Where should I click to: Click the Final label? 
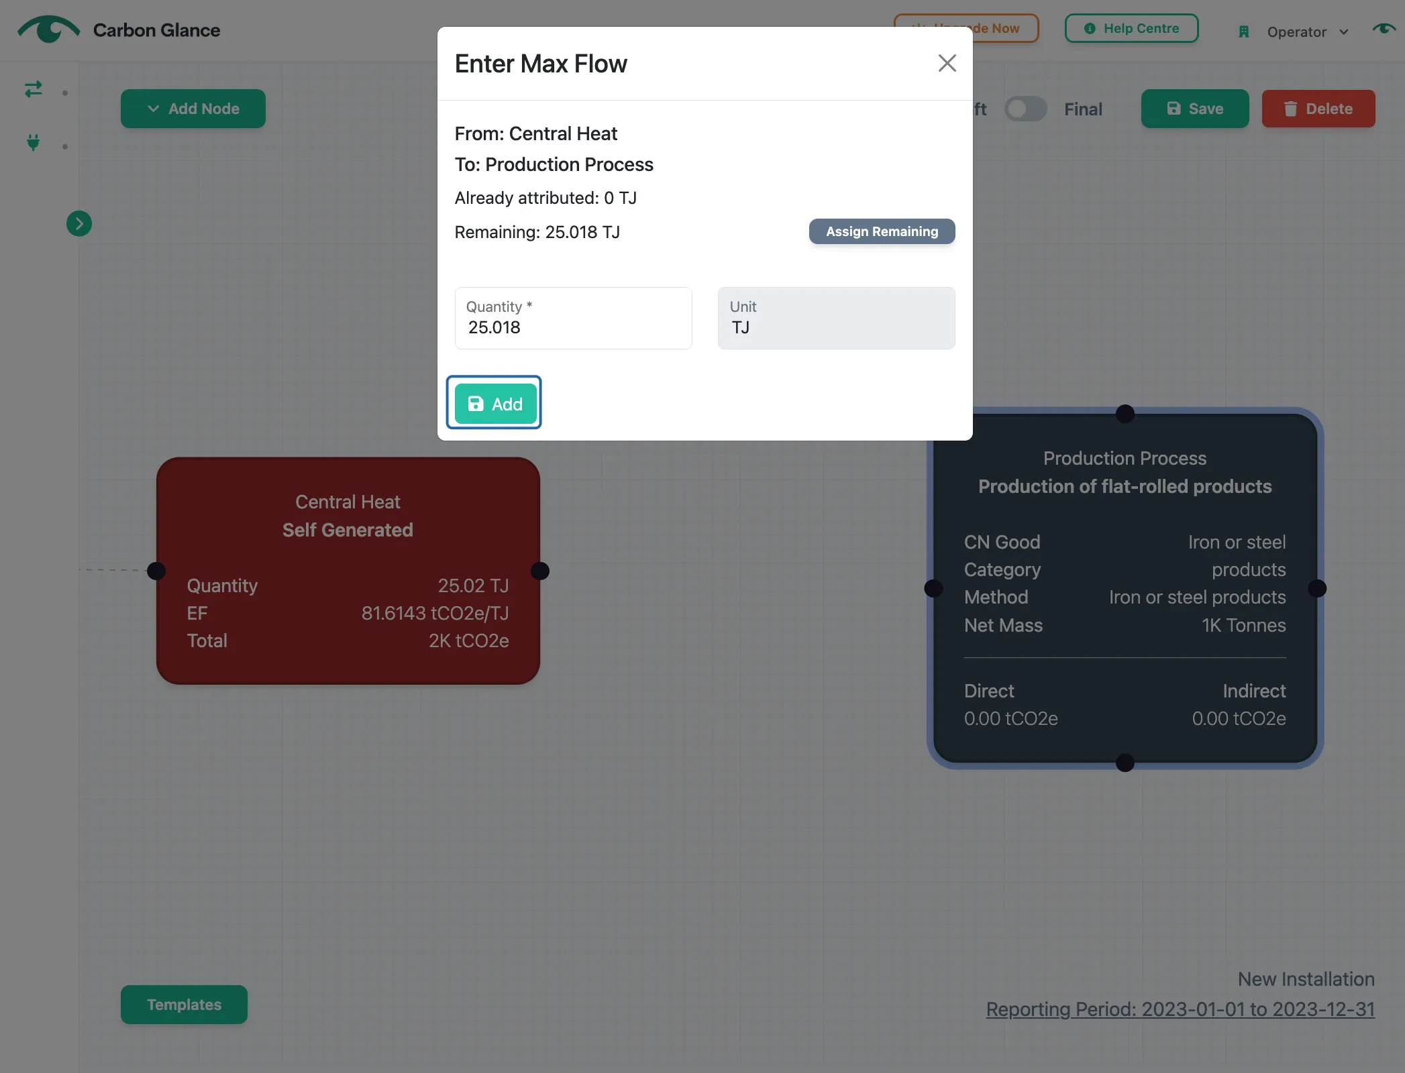[x=1083, y=109]
